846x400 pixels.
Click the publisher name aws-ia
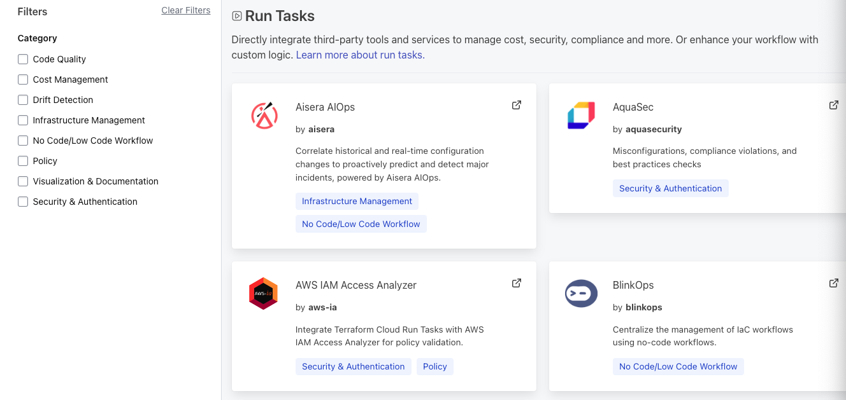click(322, 307)
